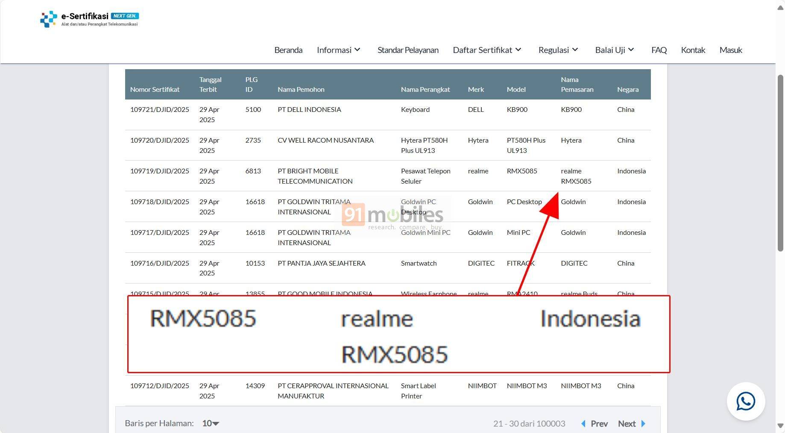The width and height of the screenshot is (785, 433).
Task: Click PLG ID 10153 cell
Action: [255, 263]
